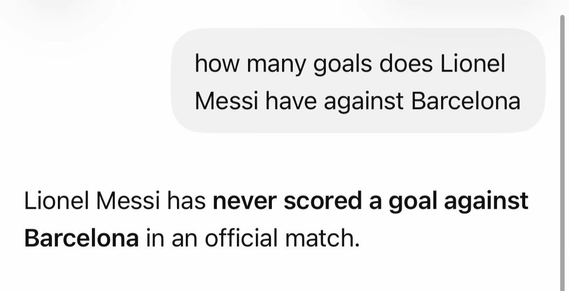569x291 pixels.
Task: Click "Messi" in the assistant reply text
Action: click(x=128, y=201)
